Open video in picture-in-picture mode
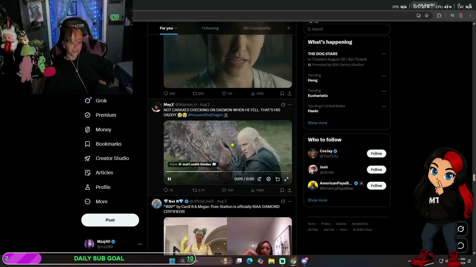 point(277,179)
